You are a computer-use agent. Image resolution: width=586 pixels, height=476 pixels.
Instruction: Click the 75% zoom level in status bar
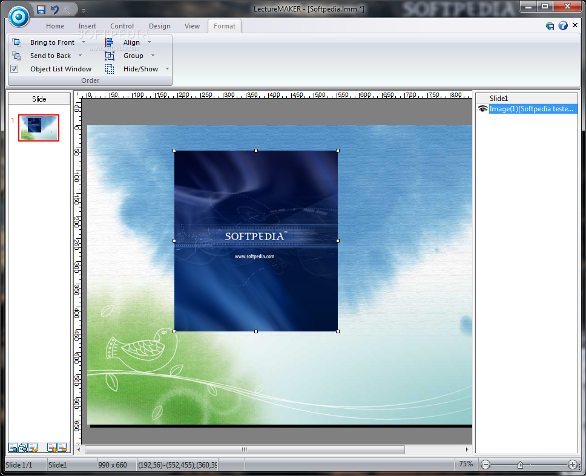tap(466, 464)
